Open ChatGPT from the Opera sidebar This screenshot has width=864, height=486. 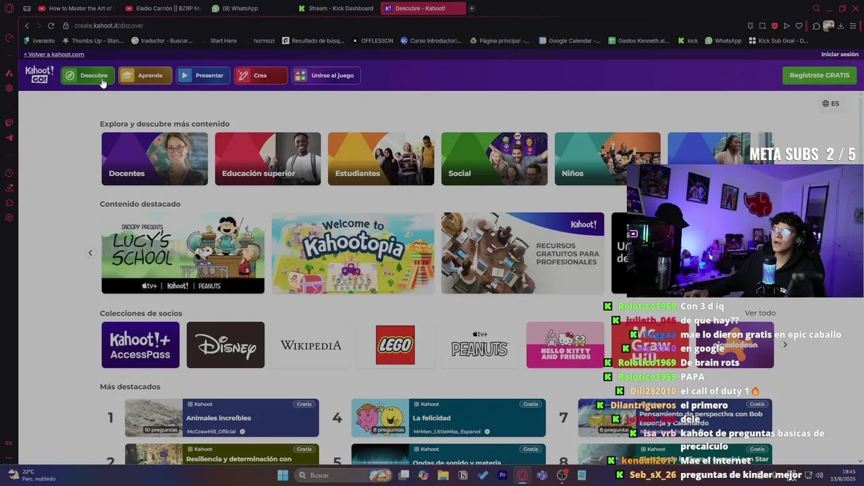tap(9, 88)
